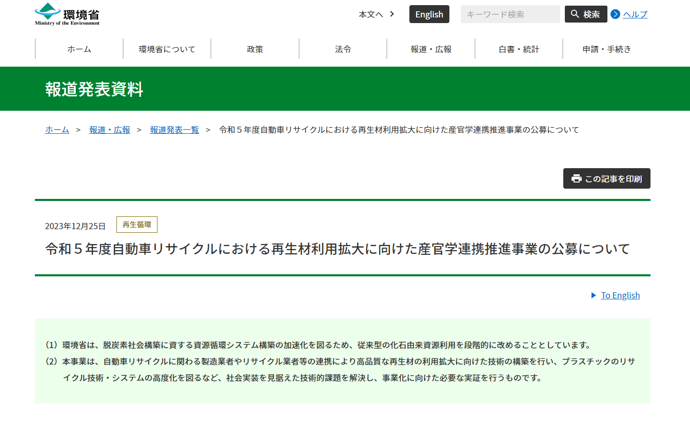Viewport: 690px width, 425px height.
Task: Click the chevron next to 本文へ
Action: click(x=392, y=14)
